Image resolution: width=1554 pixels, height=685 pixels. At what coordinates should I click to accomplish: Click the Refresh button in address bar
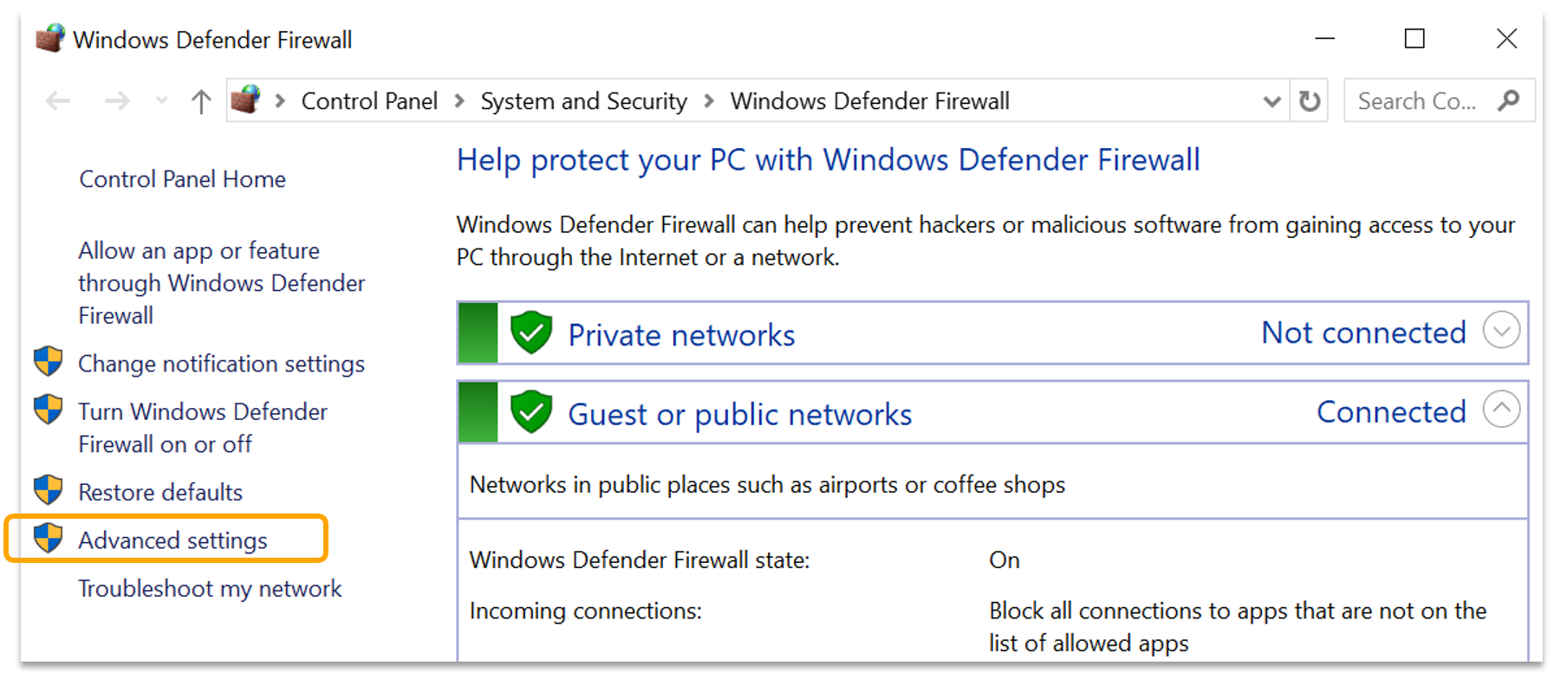coord(1310,101)
